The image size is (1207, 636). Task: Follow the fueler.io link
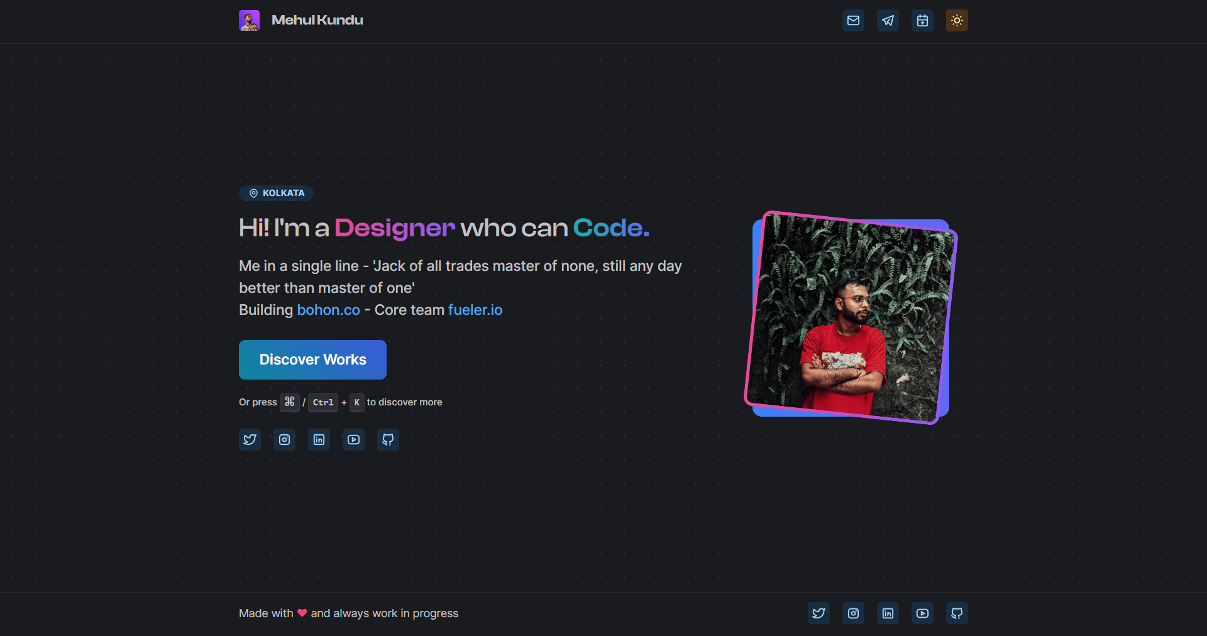tap(475, 310)
